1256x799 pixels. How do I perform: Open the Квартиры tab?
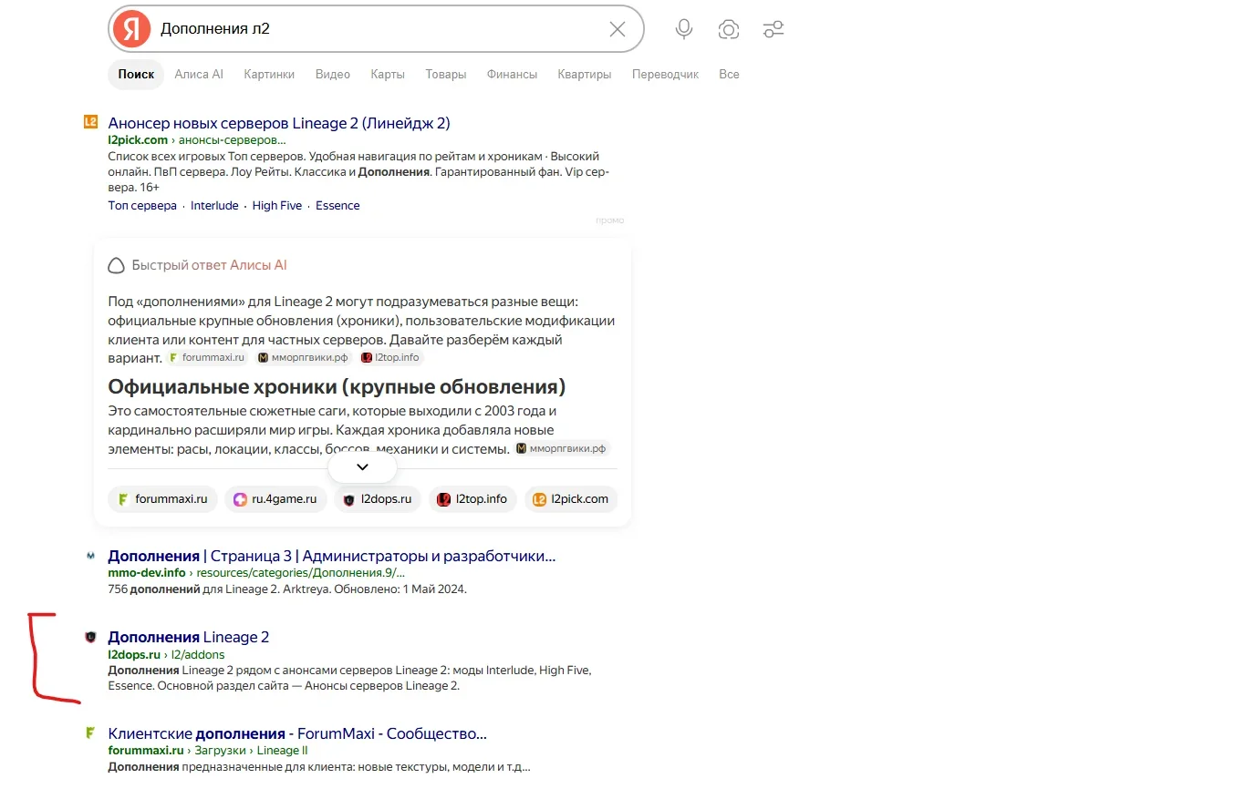pos(585,75)
